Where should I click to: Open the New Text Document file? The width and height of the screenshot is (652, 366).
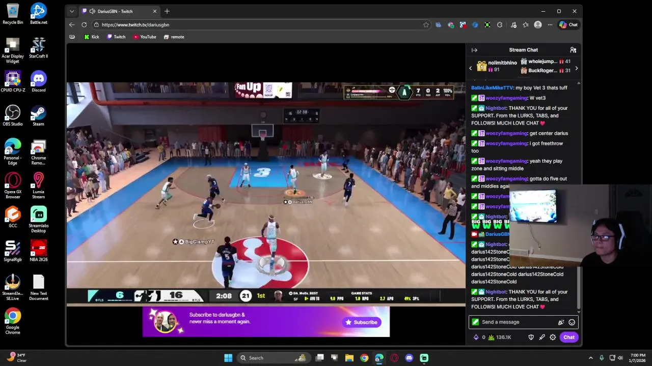click(38, 288)
